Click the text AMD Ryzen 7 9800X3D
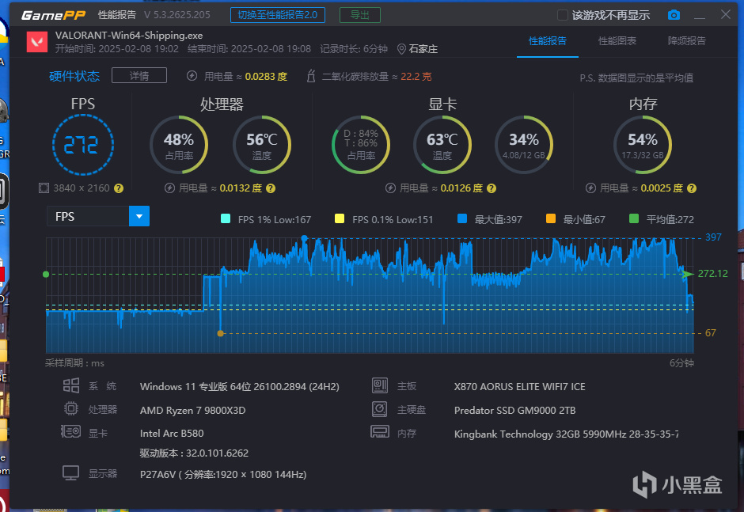Image resolution: width=744 pixels, height=512 pixels. (192, 411)
